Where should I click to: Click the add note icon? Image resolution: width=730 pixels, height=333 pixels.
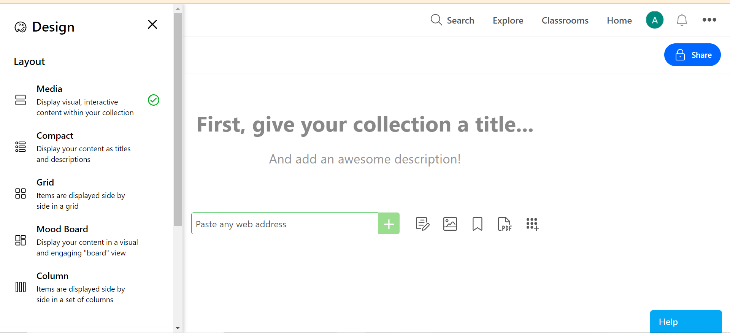tap(422, 224)
